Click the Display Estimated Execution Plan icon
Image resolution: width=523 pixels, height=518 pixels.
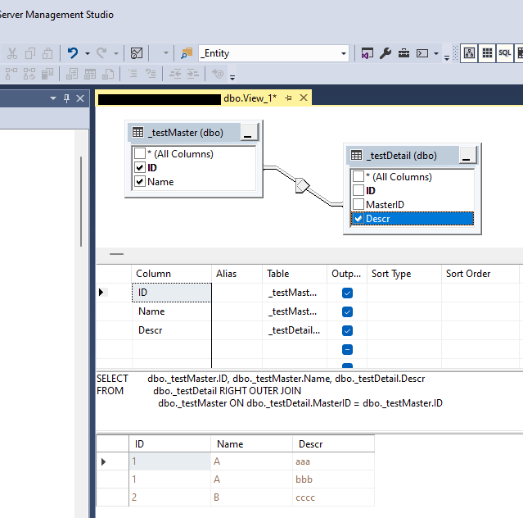click(11, 74)
